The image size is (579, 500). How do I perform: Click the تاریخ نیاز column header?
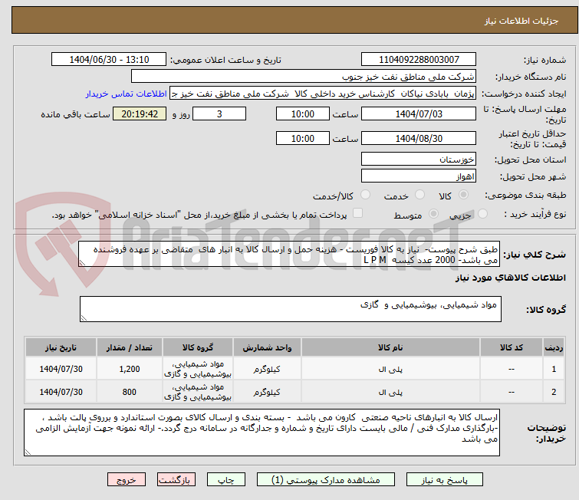[61, 347]
